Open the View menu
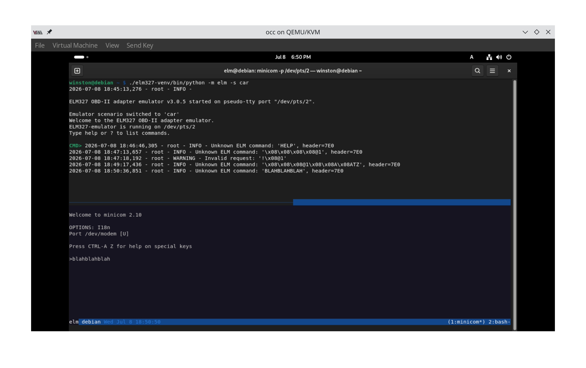The height and width of the screenshot is (368, 586). tap(112, 45)
